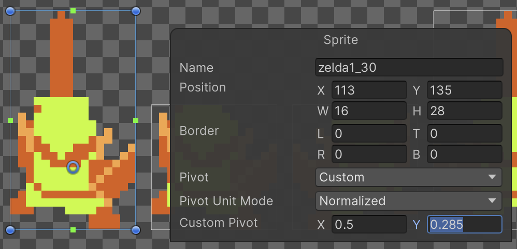The image size is (517, 249).
Task: Open the Pivot dropdown set to Custom
Action: 408,177
